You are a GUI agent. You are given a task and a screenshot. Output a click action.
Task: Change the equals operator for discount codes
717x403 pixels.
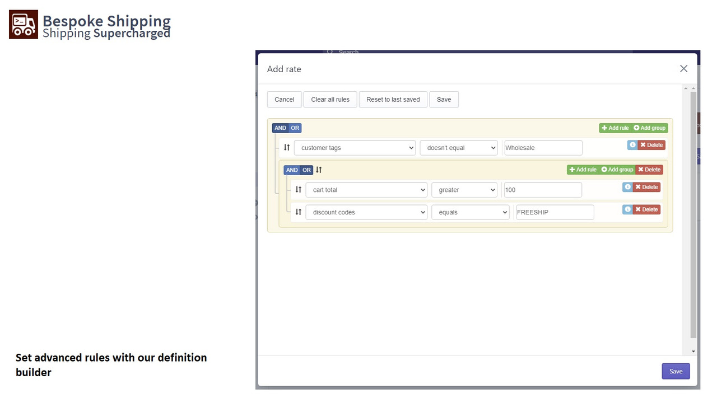(x=470, y=212)
